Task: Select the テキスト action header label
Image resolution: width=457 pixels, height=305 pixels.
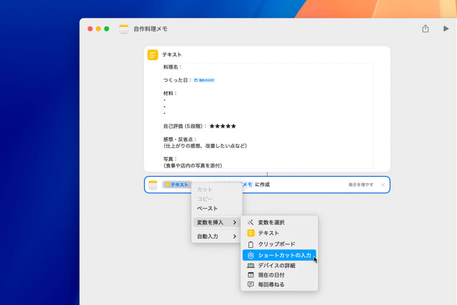Action: pyautogui.click(x=172, y=54)
